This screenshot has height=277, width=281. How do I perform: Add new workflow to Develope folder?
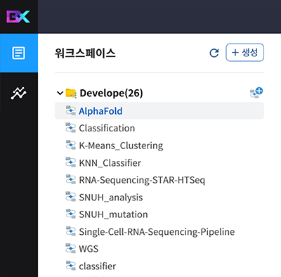pyautogui.click(x=256, y=93)
